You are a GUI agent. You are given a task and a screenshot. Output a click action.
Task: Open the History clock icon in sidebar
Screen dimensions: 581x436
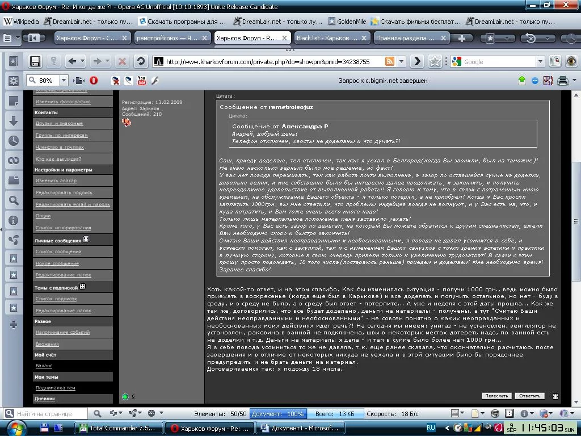(14, 141)
